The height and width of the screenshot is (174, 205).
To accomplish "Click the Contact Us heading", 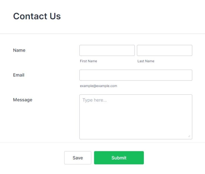I will point(37,16).
